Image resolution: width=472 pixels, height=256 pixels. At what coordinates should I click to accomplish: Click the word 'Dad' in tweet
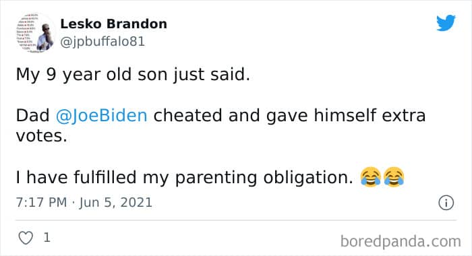point(32,115)
